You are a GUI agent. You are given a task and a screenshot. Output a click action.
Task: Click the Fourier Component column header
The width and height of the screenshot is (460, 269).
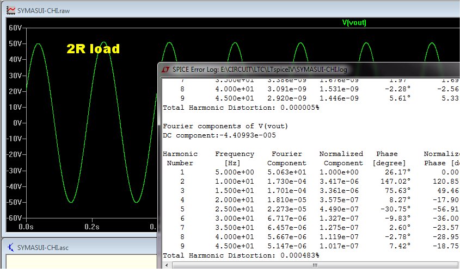pos(287,158)
